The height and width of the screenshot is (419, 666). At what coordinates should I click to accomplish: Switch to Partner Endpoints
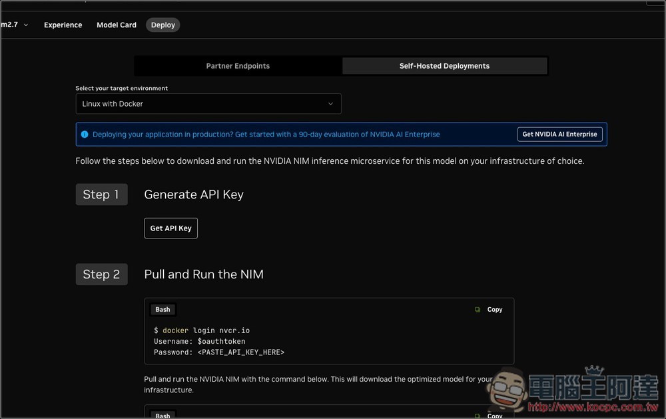(x=237, y=66)
